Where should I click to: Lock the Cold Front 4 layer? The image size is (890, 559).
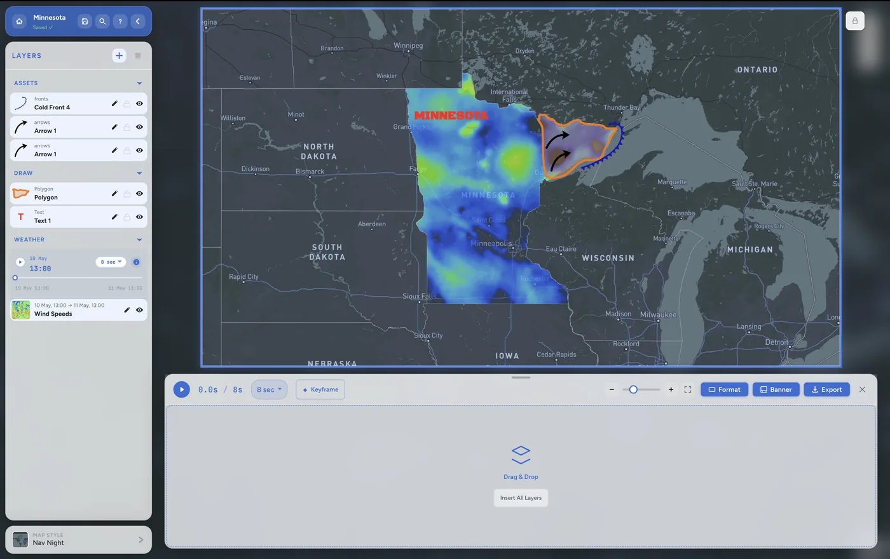(x=127, y=104)
